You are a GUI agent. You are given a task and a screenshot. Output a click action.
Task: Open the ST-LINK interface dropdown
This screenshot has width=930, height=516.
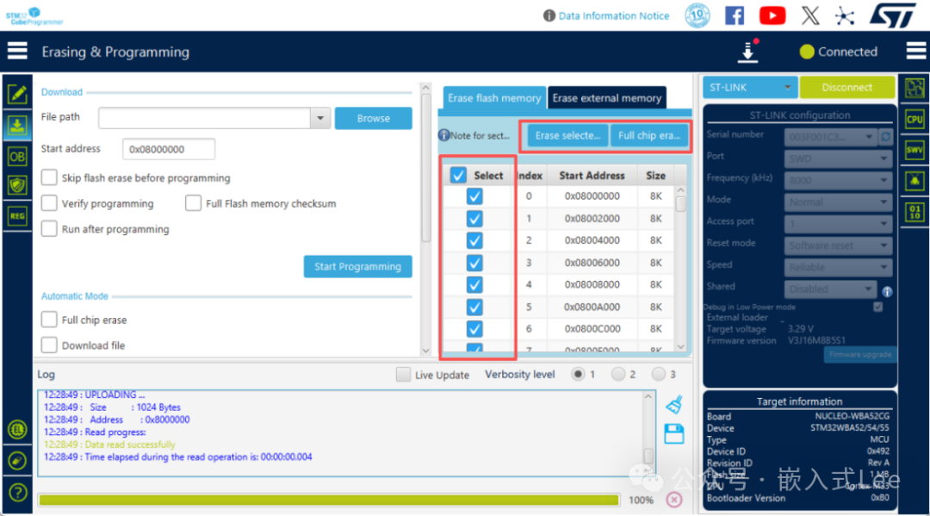click(x=750, y=87)
